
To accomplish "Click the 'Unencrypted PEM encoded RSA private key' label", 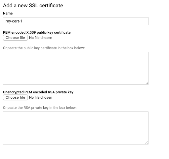I will point(38,92).
